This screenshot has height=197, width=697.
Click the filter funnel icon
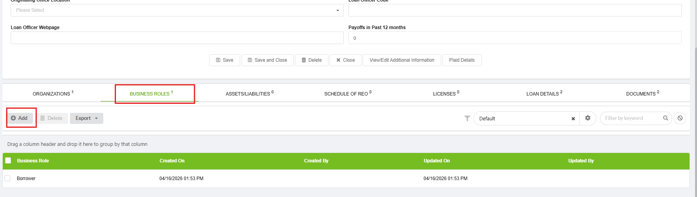[467, 118]
